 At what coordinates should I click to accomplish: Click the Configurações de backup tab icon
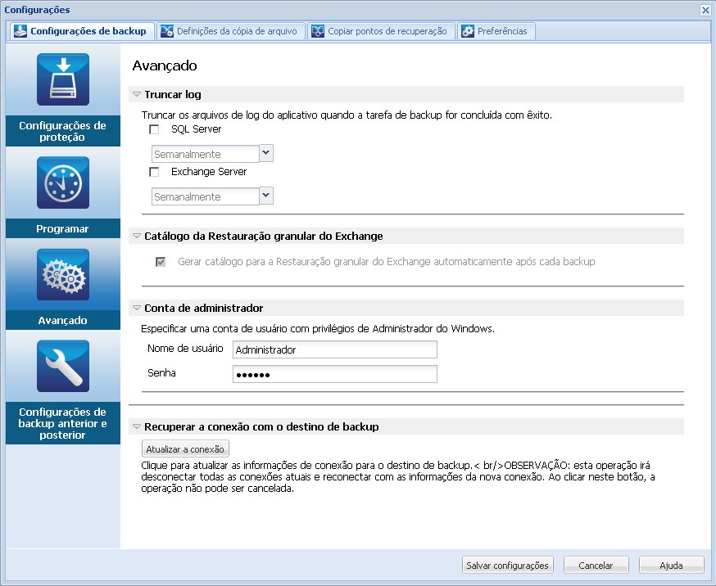[x=20, y=31]
